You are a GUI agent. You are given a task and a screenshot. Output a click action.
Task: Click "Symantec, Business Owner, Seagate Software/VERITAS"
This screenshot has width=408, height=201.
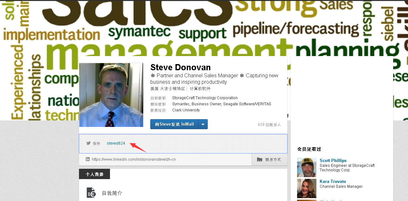[x=222, y=104]
